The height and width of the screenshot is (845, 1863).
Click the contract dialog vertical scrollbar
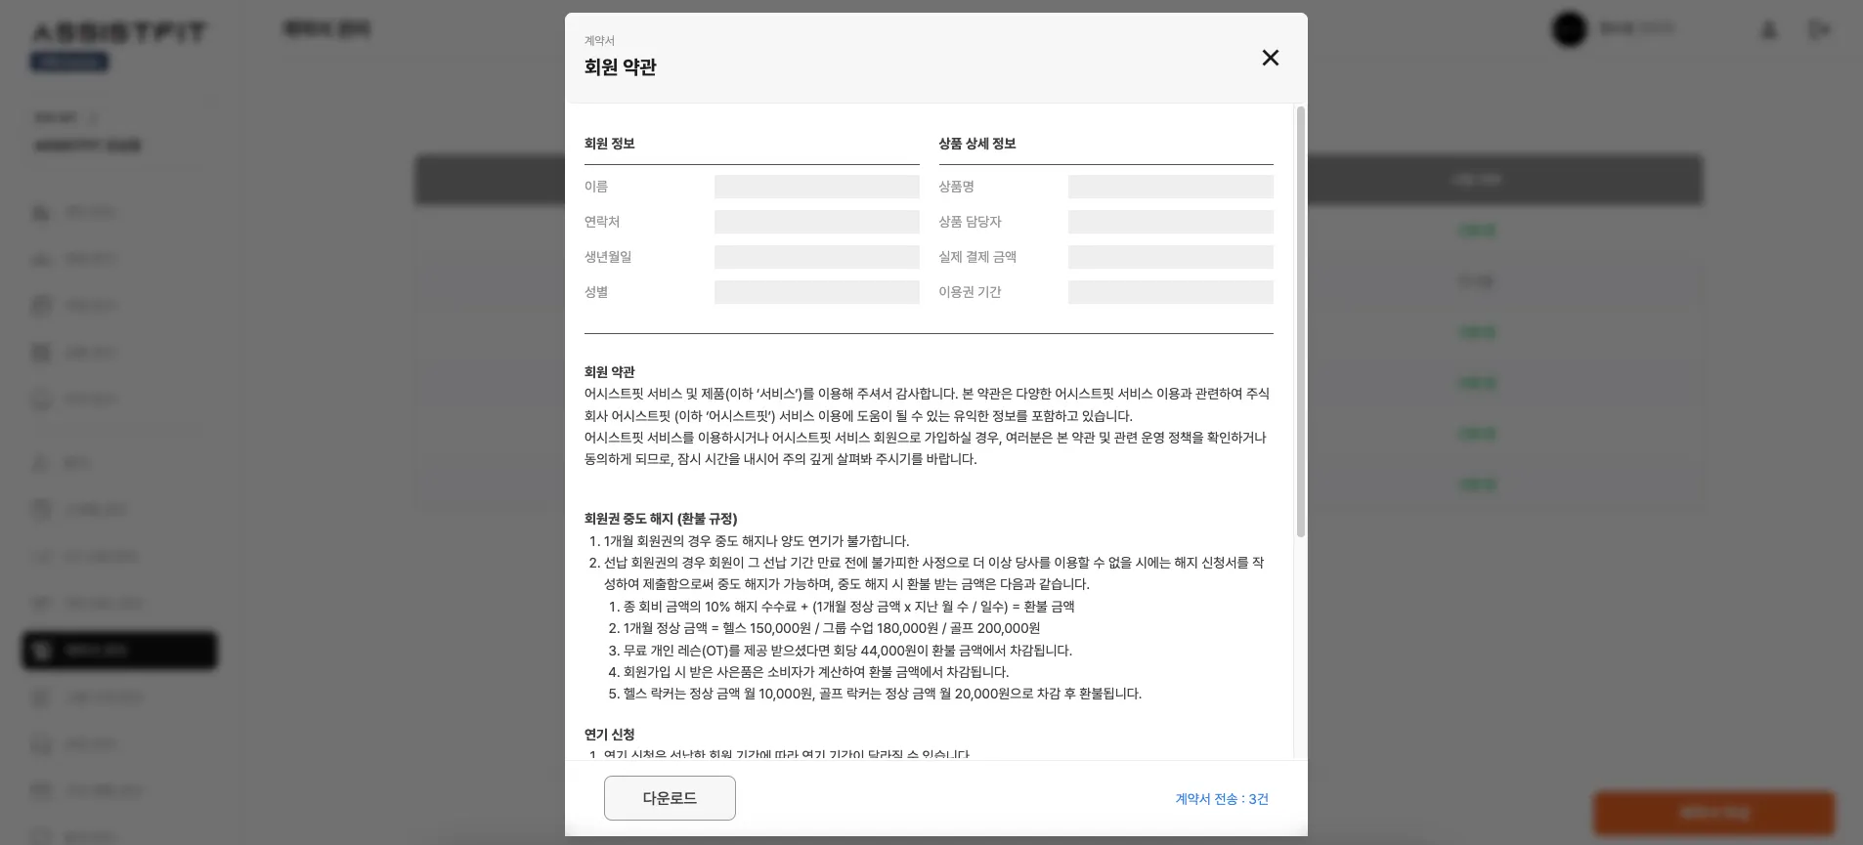[1300, 322]
